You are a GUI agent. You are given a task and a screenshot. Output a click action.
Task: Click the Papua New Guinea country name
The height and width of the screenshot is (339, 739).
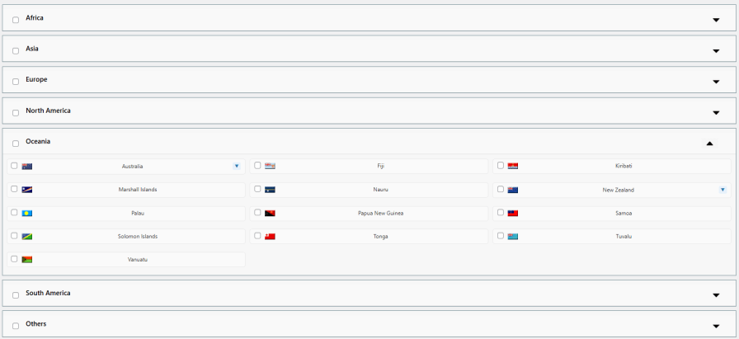click(381, 213)
